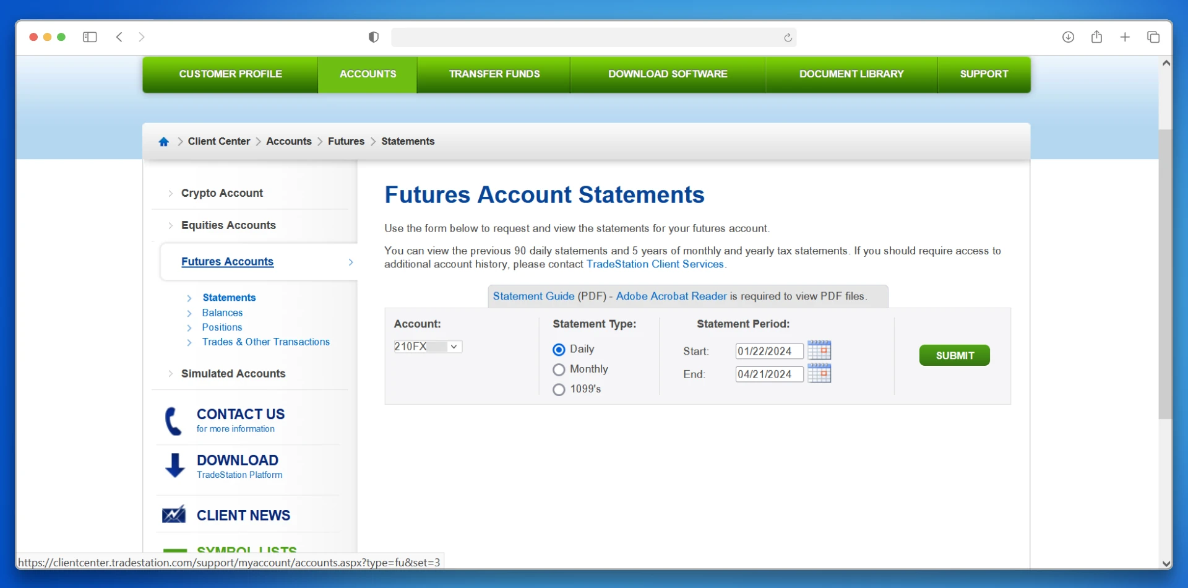Open the browser Share icon

point(1096,37)
